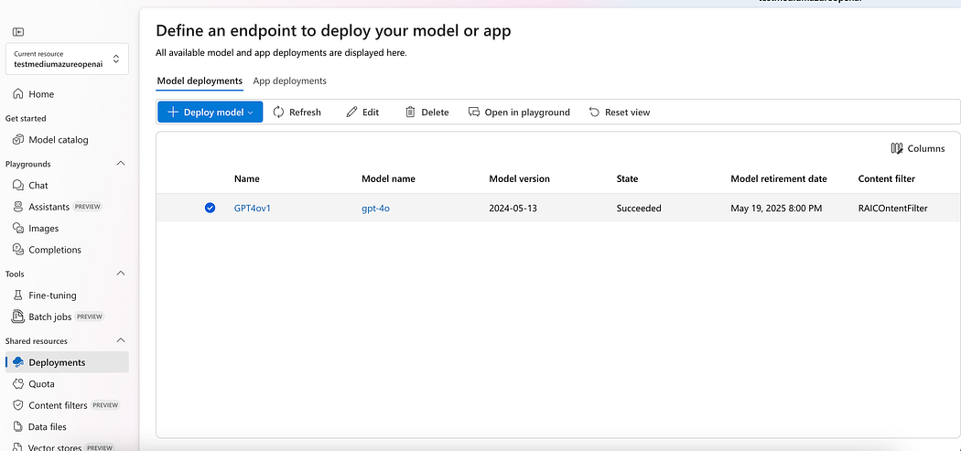Collapse the Shared resources section chevron
961x451 pixels.
click(121, 340)
